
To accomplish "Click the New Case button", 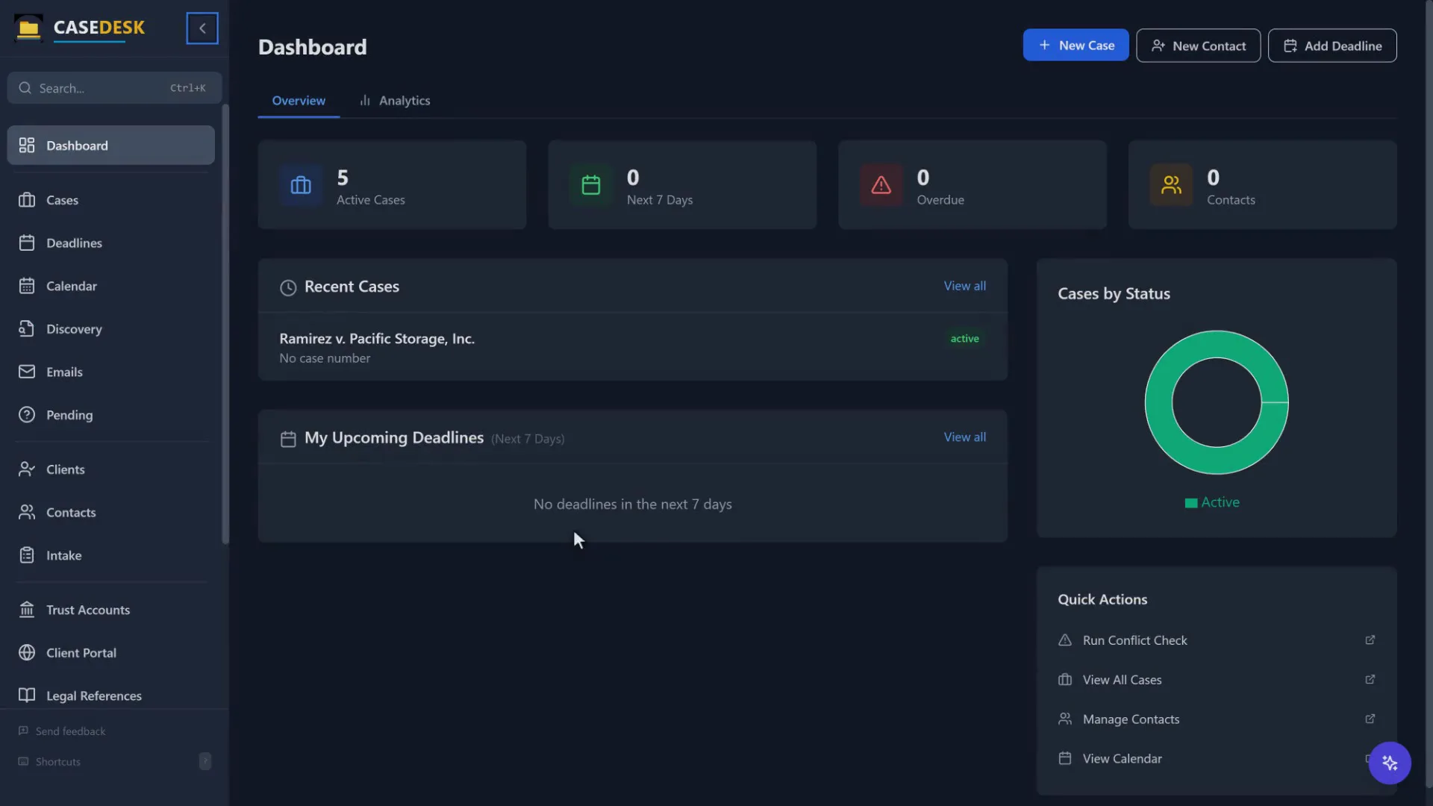I will tap(1075, 46).
